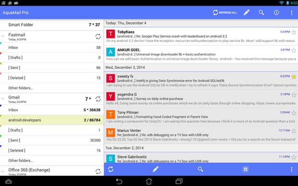Open Android recent apps

179,181
